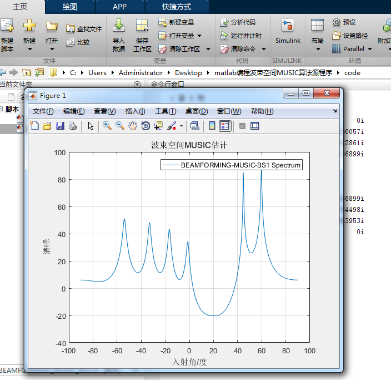Click the Link Plot icon in Figure toolbar

click(195, 126)
